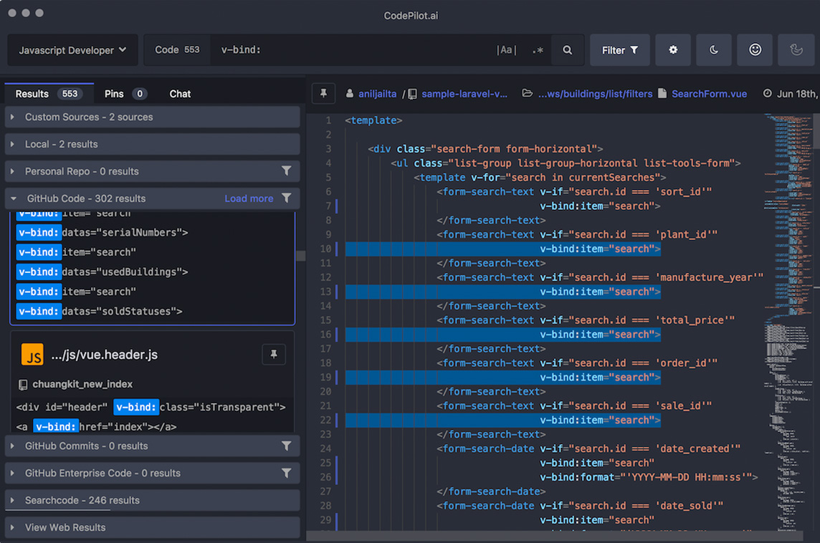The image size is (820, 543).
Task: Filter the Personal Repo results
Action: coord(287,171)
